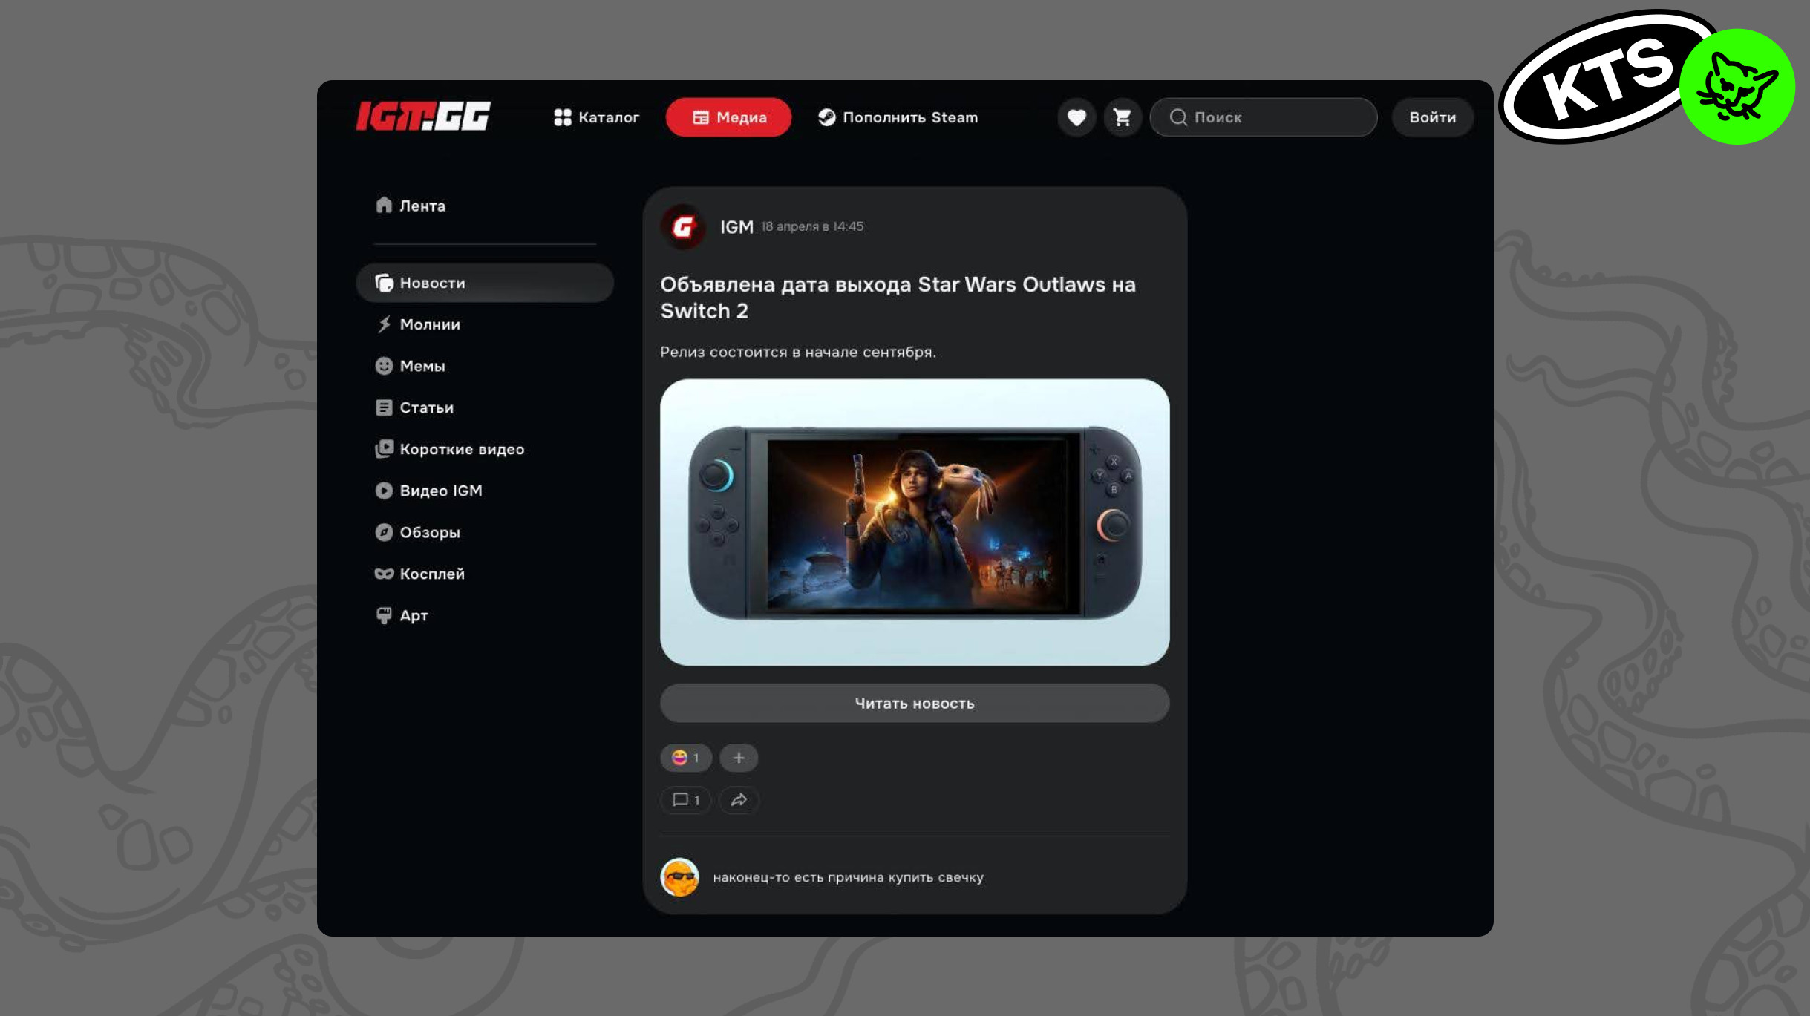Add a reaction with plus button
The image size is (1810, 1016).
pos(739,758)
